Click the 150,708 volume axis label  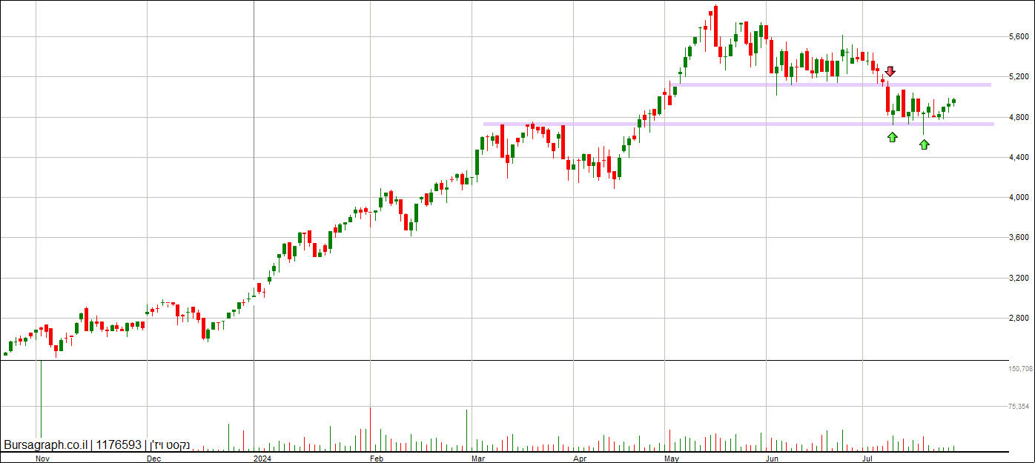(x=1021, y=368)
